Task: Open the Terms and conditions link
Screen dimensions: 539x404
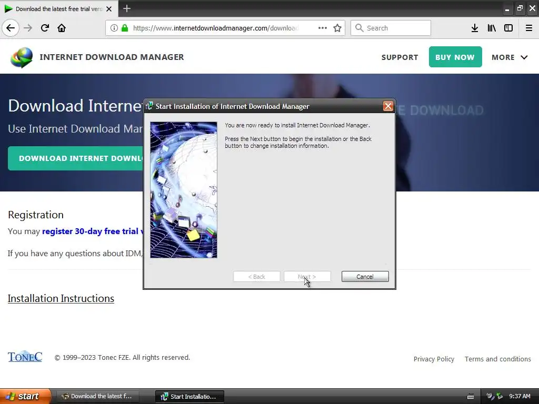Action: point(498,359)
